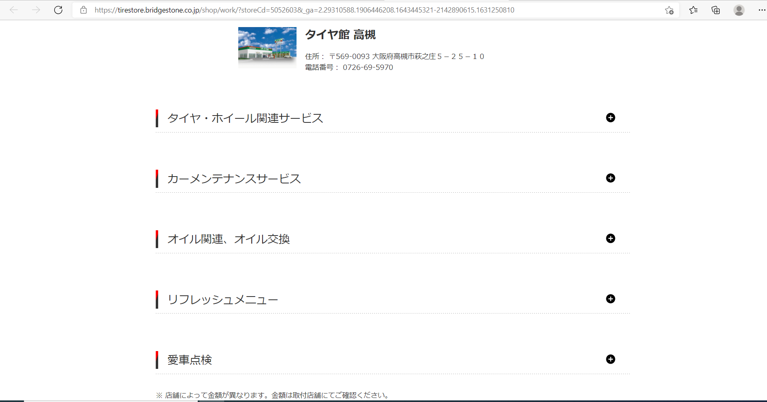
Task: Click the browser back arrow
Action: pos(14,10)
